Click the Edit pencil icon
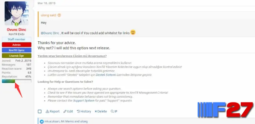The width and height of the screenshot is (255, 124). click(65, 111)
